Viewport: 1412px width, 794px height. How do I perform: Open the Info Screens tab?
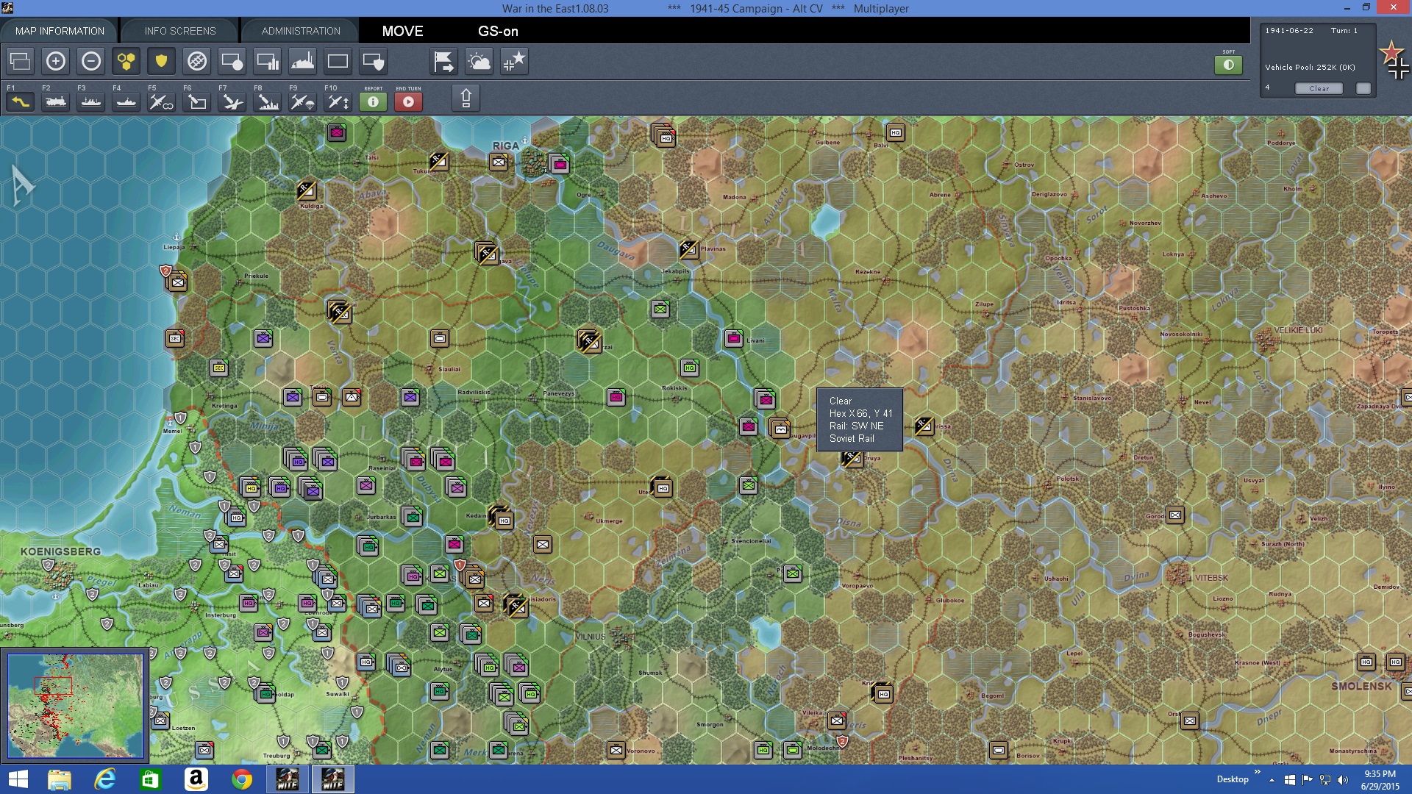click(x=180, y=31)
